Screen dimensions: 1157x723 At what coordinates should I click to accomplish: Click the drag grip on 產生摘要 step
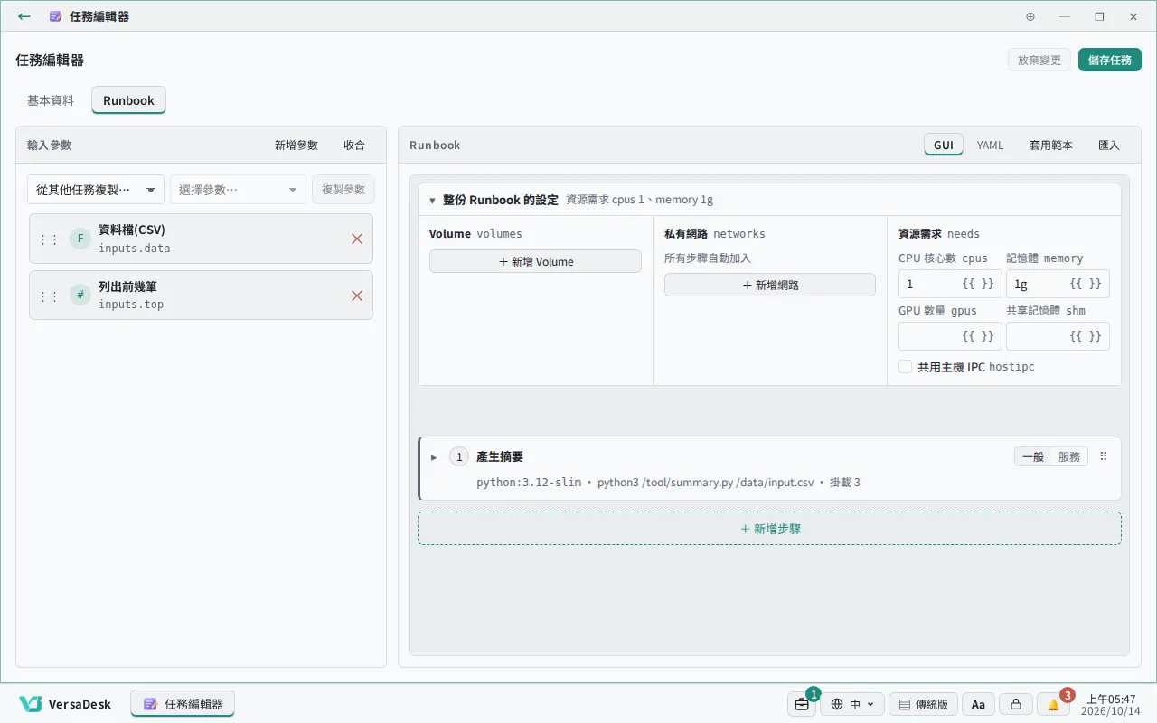pyautogui.click(x=1104, y=456)
